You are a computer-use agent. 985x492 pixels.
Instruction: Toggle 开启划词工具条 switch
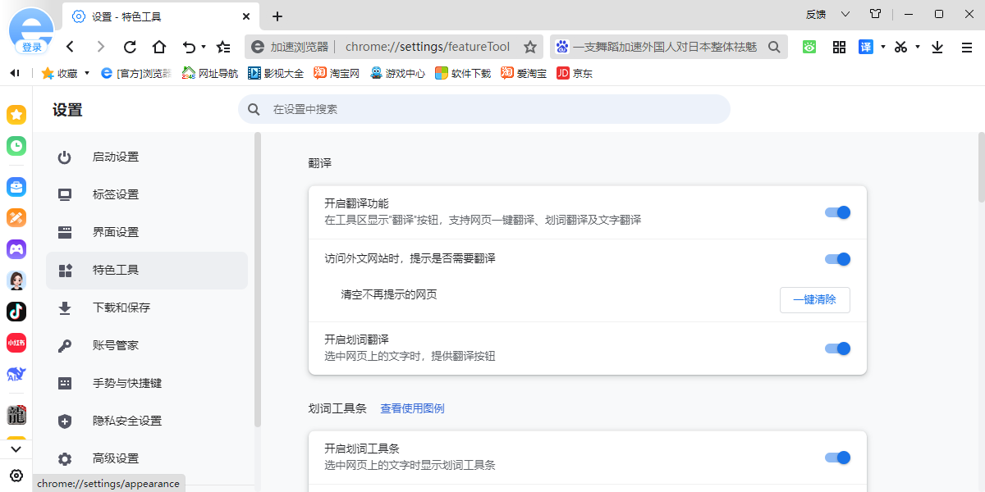(838, 458)
